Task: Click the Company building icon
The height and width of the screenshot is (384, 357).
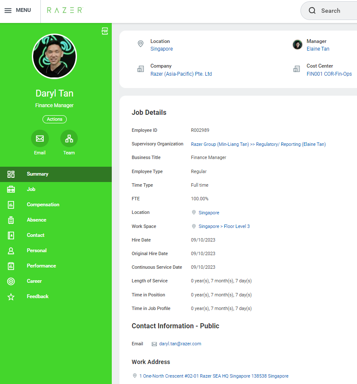Action: coord(140,69)
